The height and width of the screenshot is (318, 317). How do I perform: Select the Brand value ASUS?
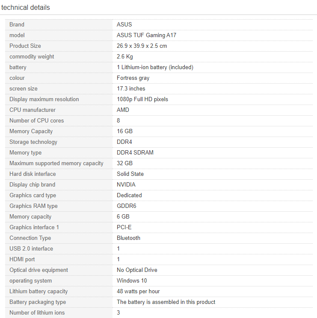[124, 24]
